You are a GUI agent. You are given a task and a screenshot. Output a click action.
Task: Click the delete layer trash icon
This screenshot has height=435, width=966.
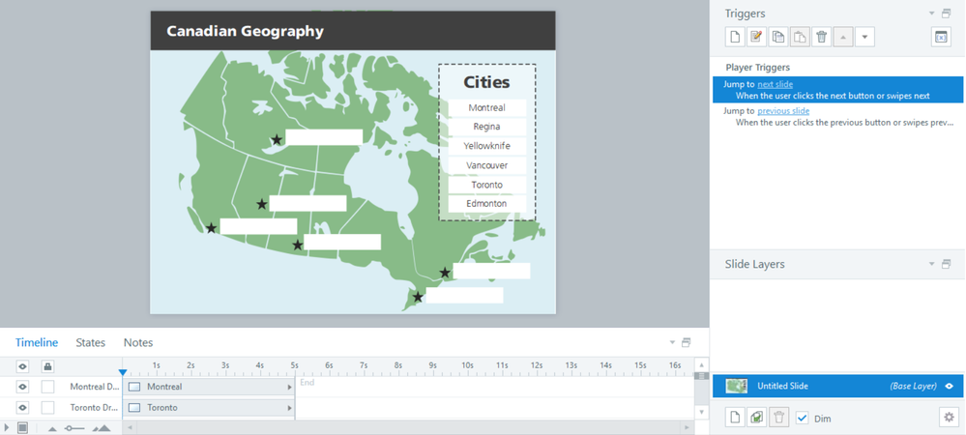(778, 418)
